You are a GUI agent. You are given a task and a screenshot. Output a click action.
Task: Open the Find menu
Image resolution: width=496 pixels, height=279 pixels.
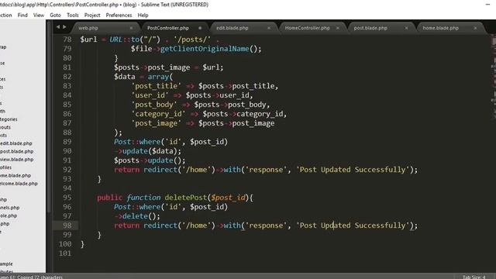[22, 15]
